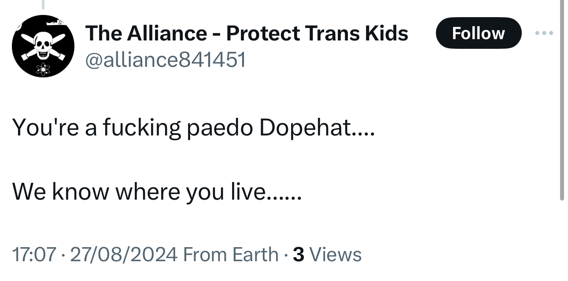The width and height of the screenshot is (568, 281).
Task: Click the From Earth location label
Action: pos(230,254)
